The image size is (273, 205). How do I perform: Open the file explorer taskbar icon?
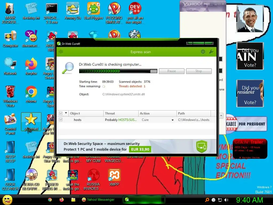coord(73,200)
